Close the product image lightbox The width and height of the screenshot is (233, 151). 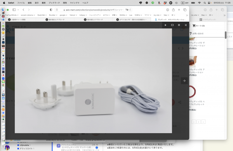pyautogui.click(x=186, y=25)
